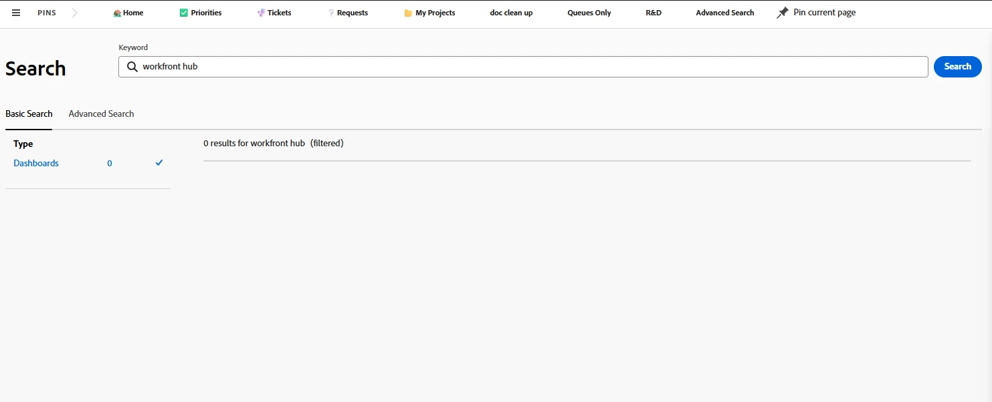Open the Home pin
This screenshot has height=402, width=992.
128,13
